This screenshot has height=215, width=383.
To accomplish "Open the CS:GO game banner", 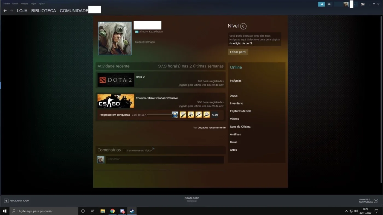I will click(x=116, y=101).
